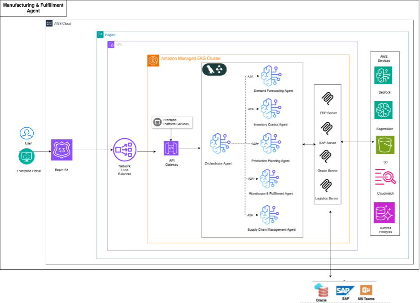
Task: Click the API Gateway icon
Action: [171, 148]
